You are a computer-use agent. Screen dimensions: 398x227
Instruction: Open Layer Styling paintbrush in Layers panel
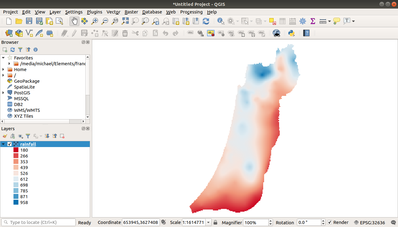[5, 136]
